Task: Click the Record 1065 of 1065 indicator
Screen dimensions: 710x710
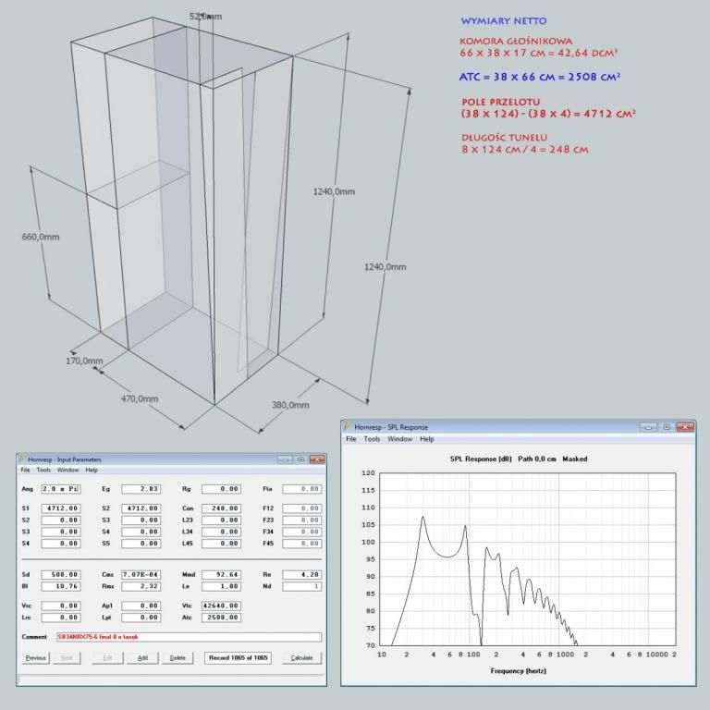Action: (238, 658)
